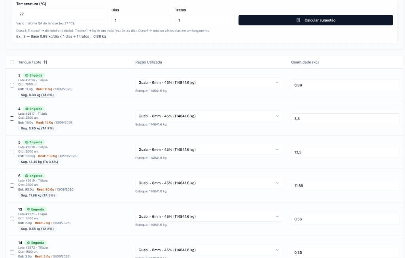Check the box for tank 3

(x=12, y=85)
